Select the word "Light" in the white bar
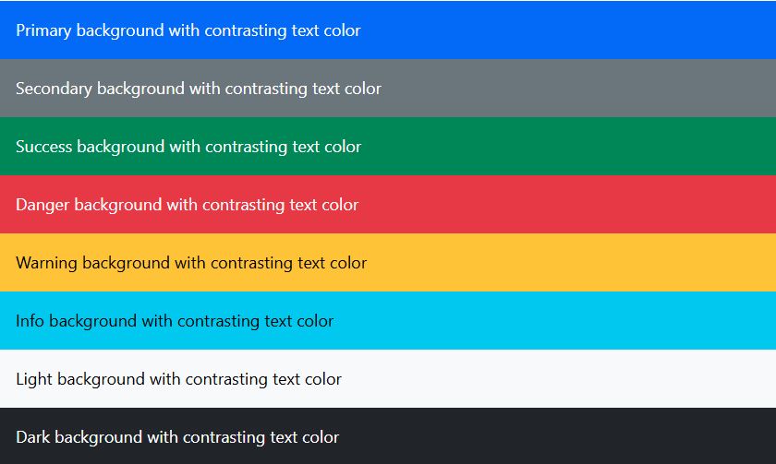The width and height of the screenshot is (776, 464). point(34,380)
